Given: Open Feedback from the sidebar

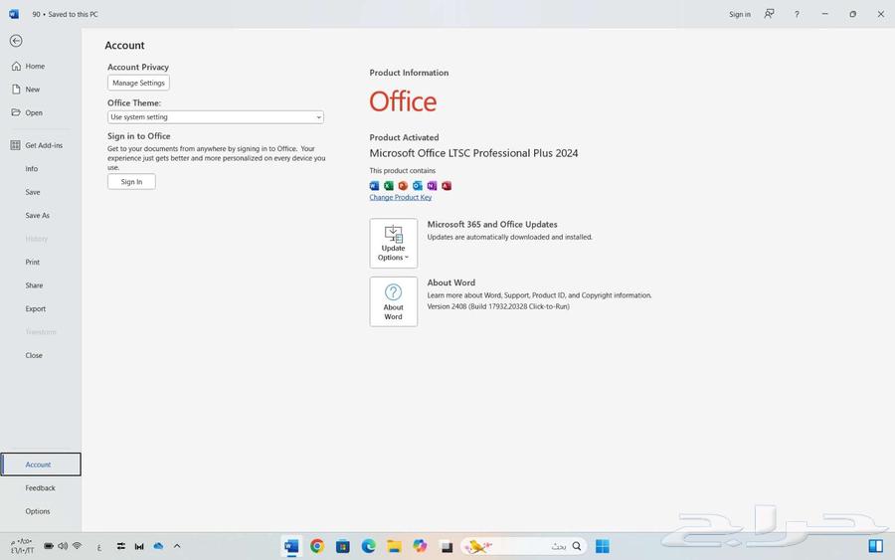Looking at the screenshot, I should click(40, 488).
